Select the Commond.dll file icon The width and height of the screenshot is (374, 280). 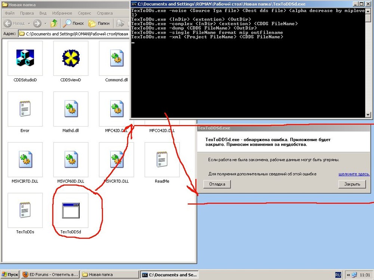117,58
